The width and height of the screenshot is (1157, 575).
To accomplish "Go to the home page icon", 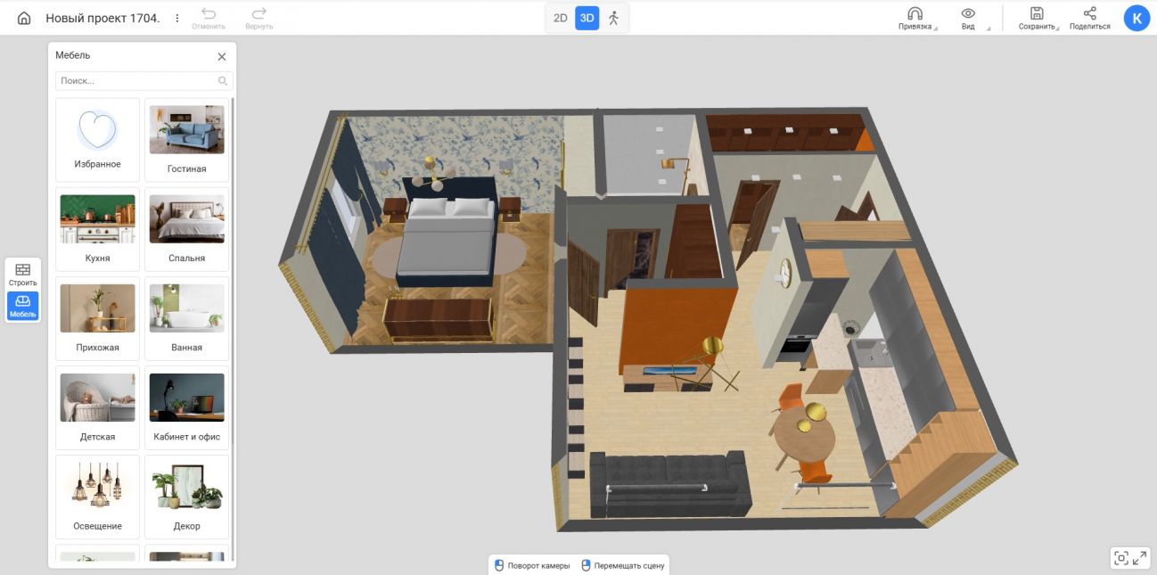I will pos(24,18).
